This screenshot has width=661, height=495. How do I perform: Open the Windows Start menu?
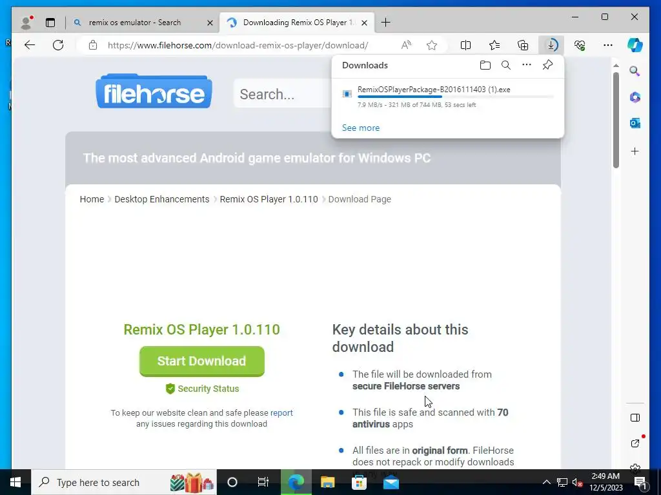pyautogui.click(x=15, y=482)
